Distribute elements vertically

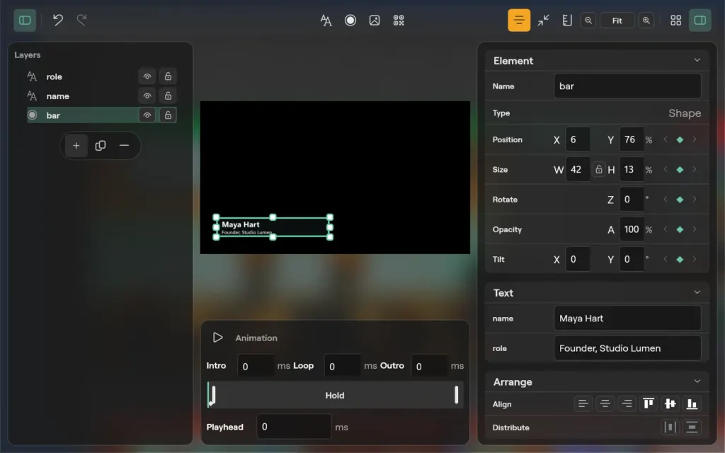click(x=692, y=427)
